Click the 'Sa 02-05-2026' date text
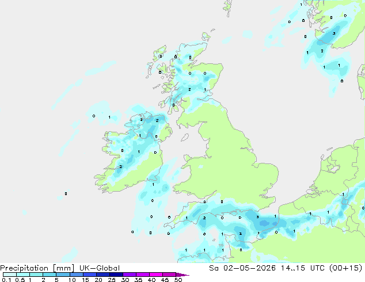 pos(242,268)
